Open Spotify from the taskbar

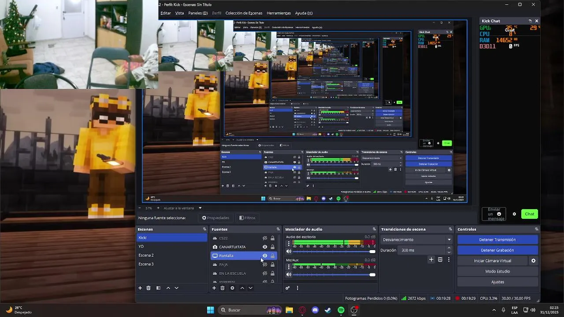pos(341,310)
